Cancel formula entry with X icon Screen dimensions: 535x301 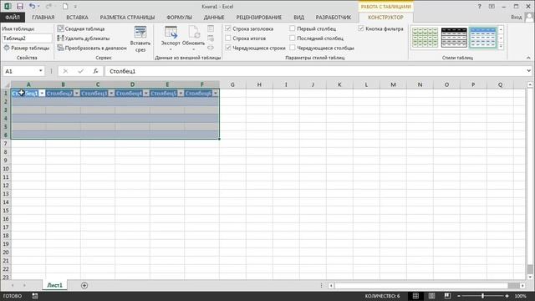[x=65, y=71]
